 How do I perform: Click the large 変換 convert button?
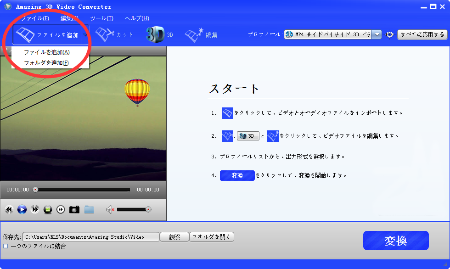pyautogui.click(x=395, y=241)
